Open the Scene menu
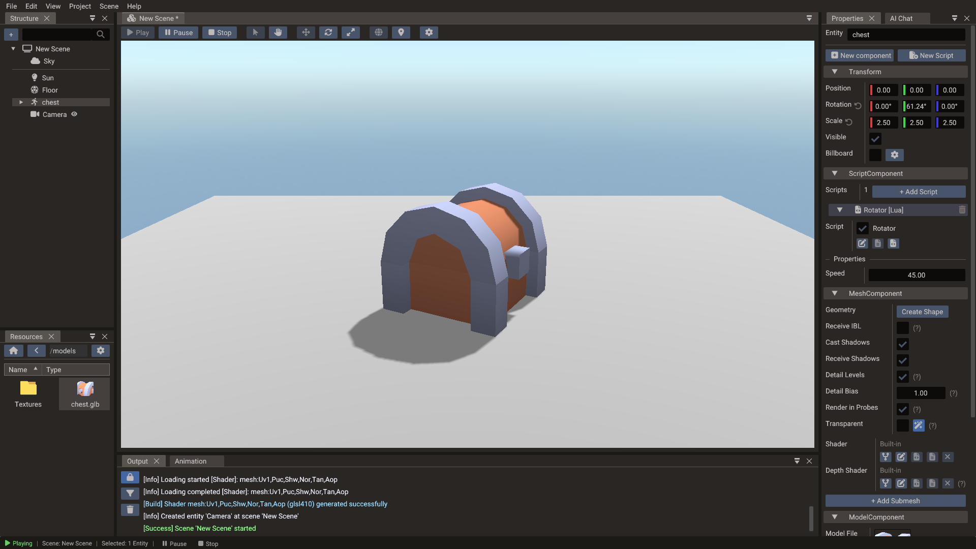Image resolution: width=976 pixels, height=549 pixels. pos(109,6)
